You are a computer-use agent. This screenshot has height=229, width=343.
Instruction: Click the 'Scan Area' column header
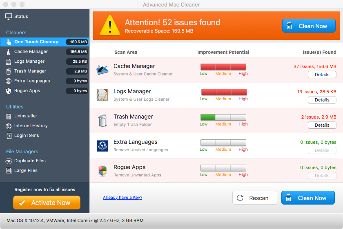tap(126, 52)
